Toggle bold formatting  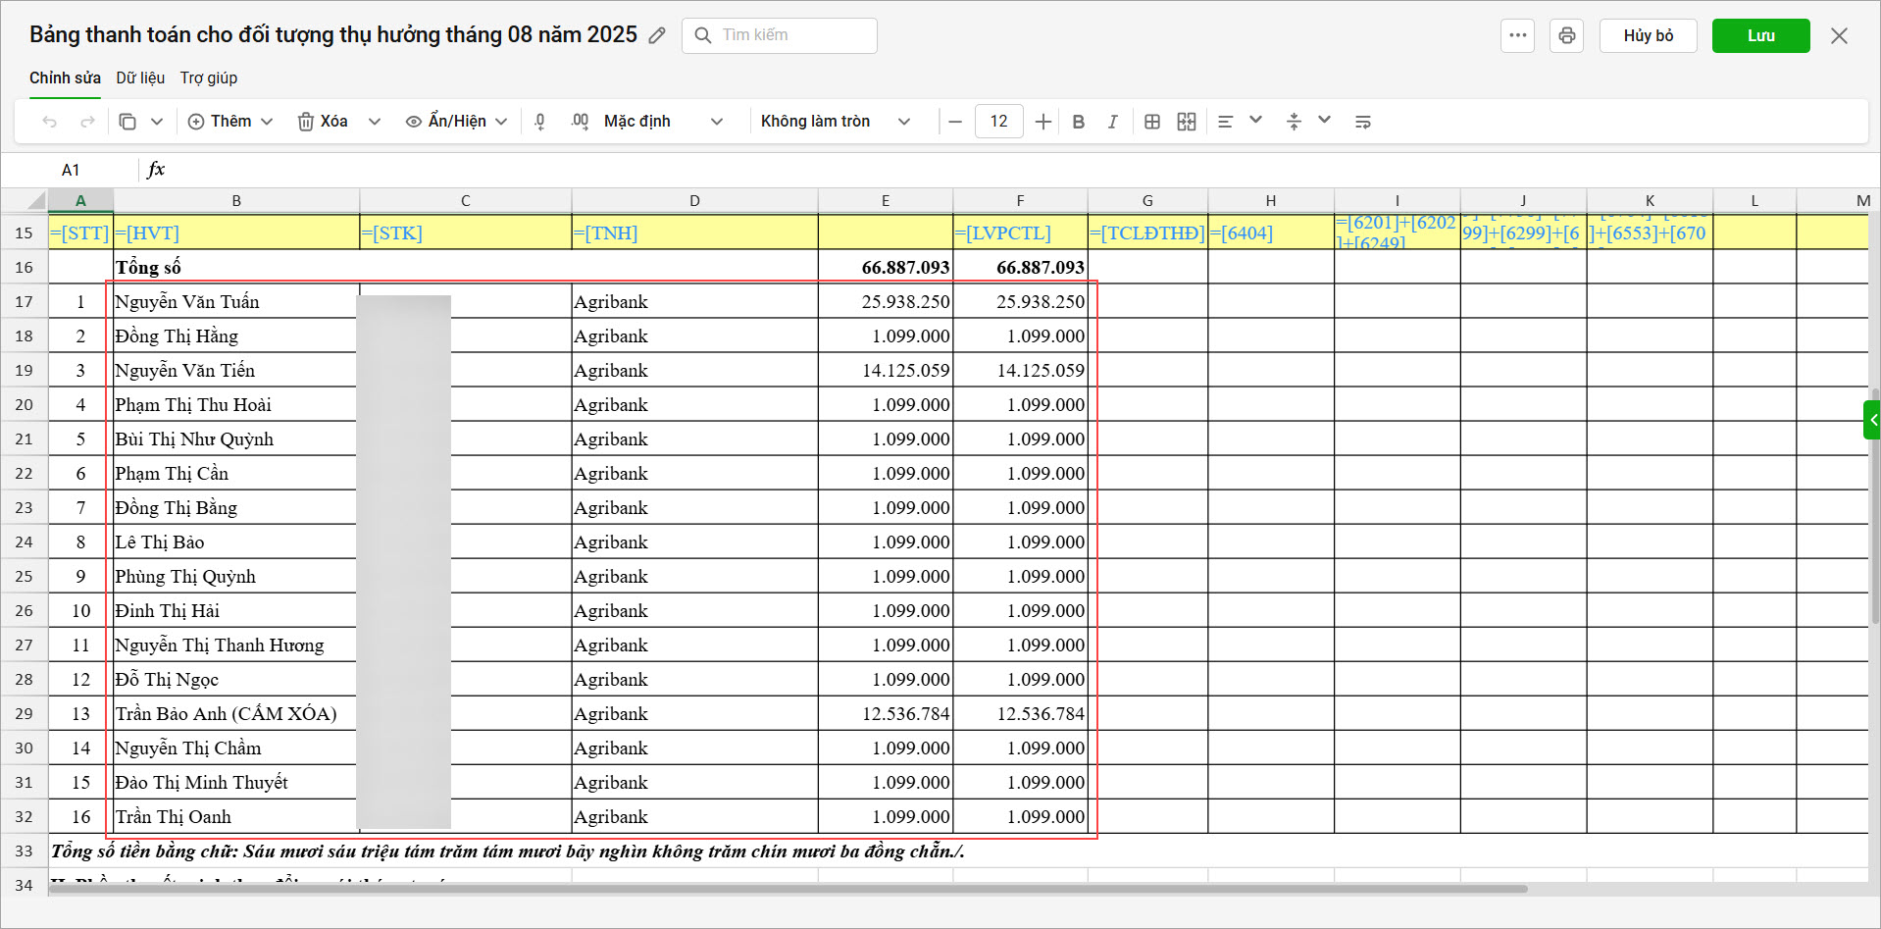click(x=1079, y=122)
